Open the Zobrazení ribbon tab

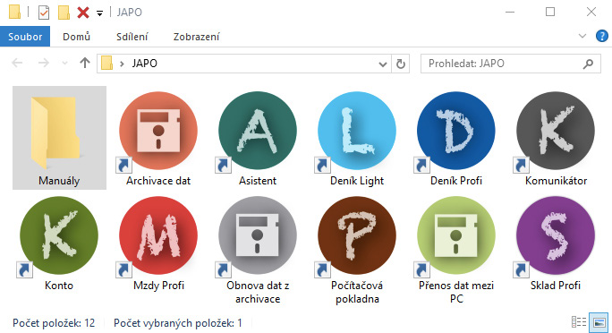[x=196, y=37]
